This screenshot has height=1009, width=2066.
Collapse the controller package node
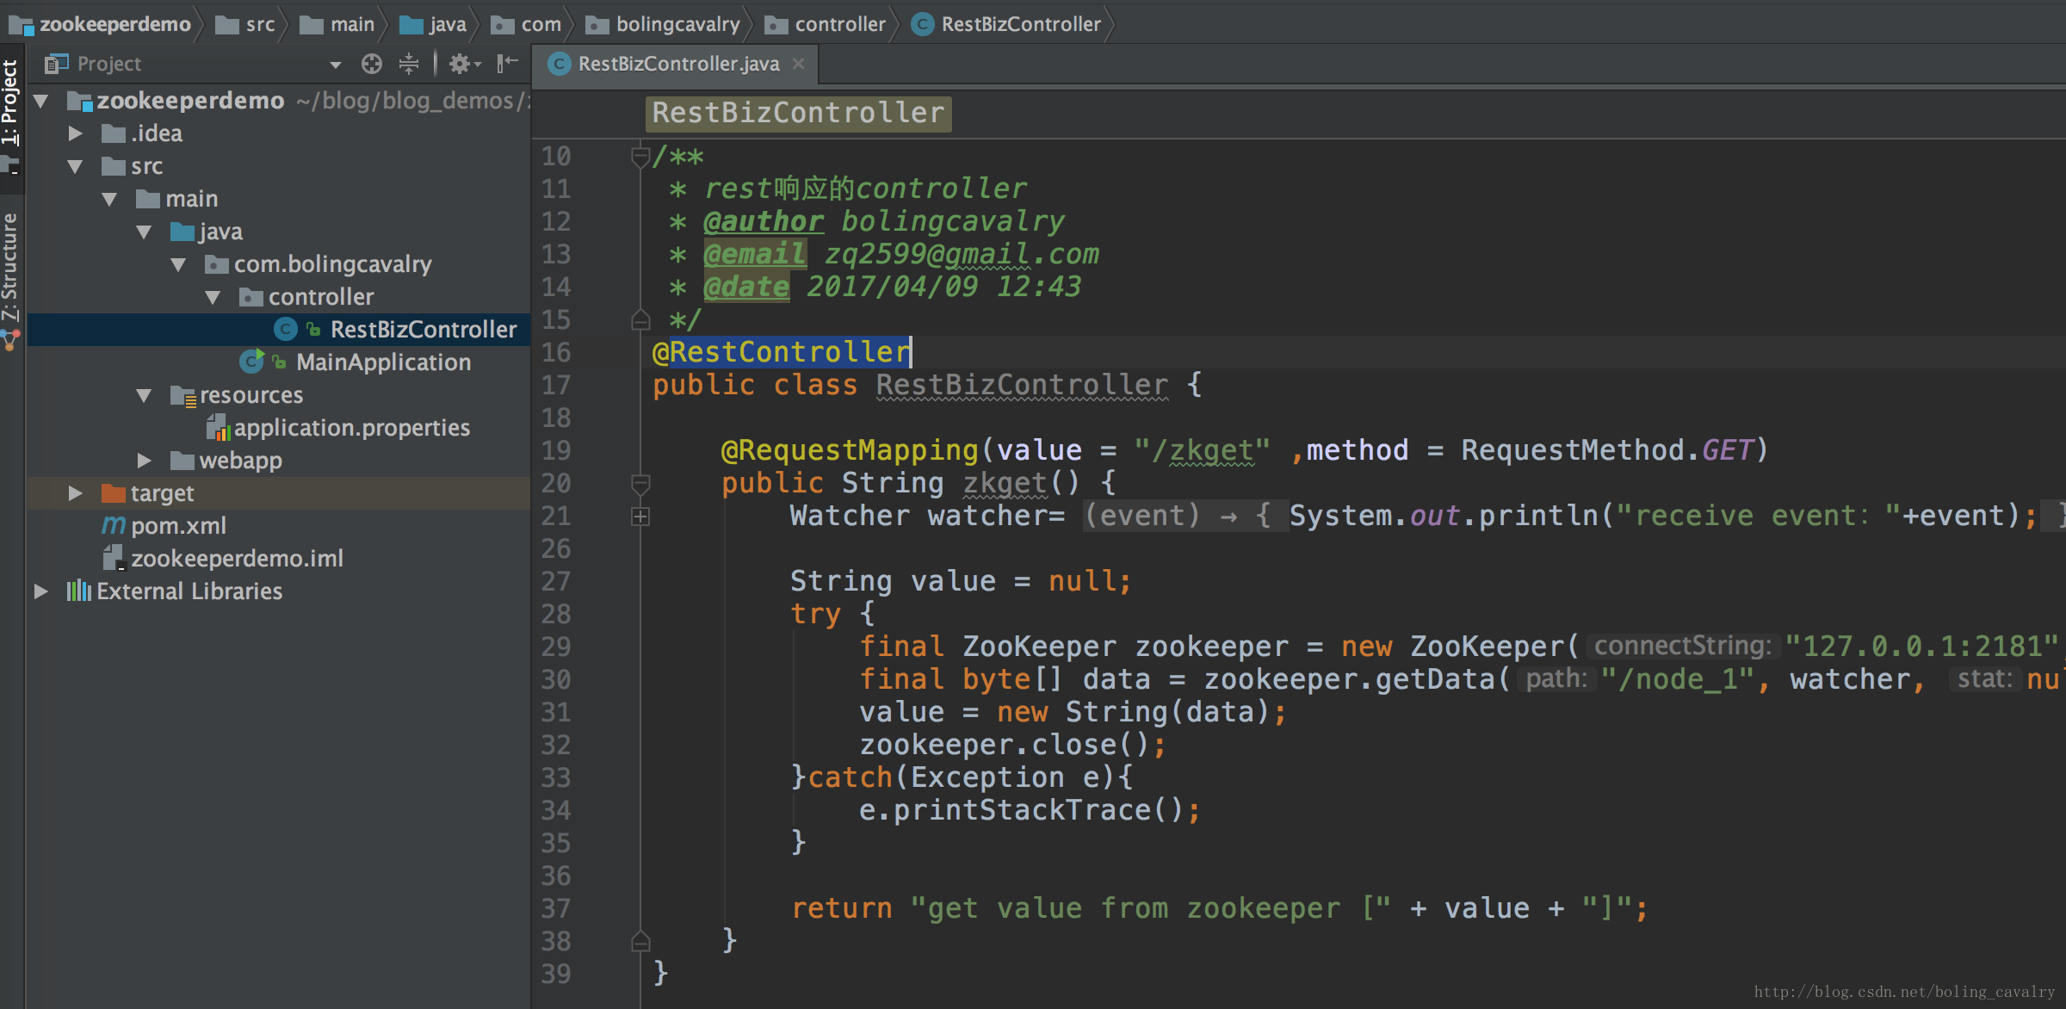(213, 297)
